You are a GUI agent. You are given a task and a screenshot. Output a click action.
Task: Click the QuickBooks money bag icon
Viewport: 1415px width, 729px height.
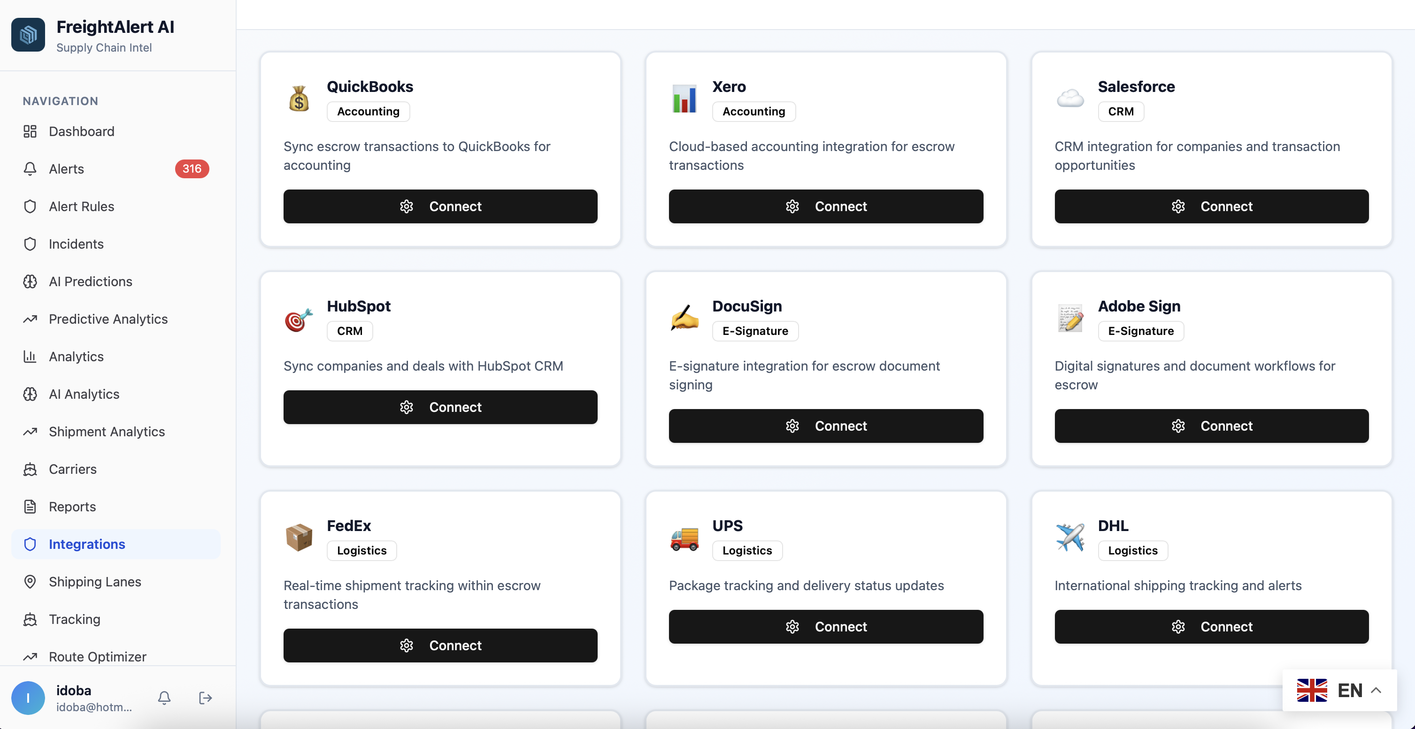click(x=299, y=99)
